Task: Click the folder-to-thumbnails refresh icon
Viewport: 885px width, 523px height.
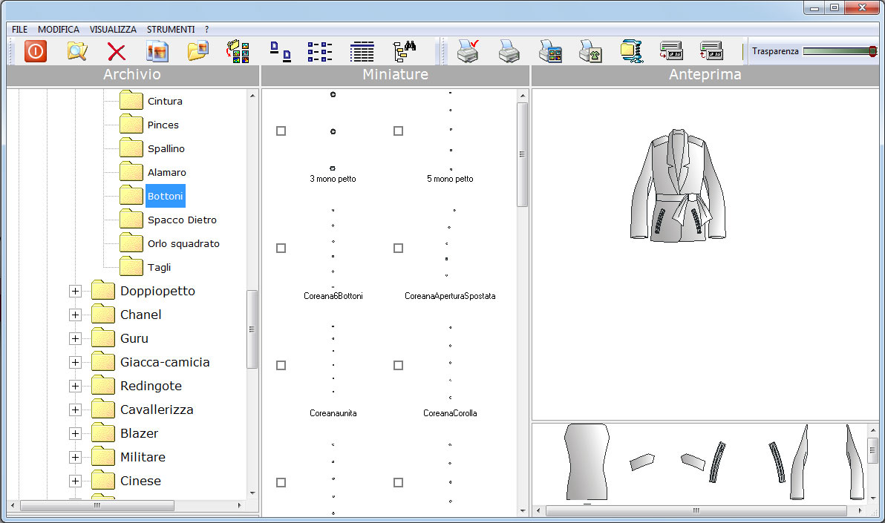Action: (238, 51)
